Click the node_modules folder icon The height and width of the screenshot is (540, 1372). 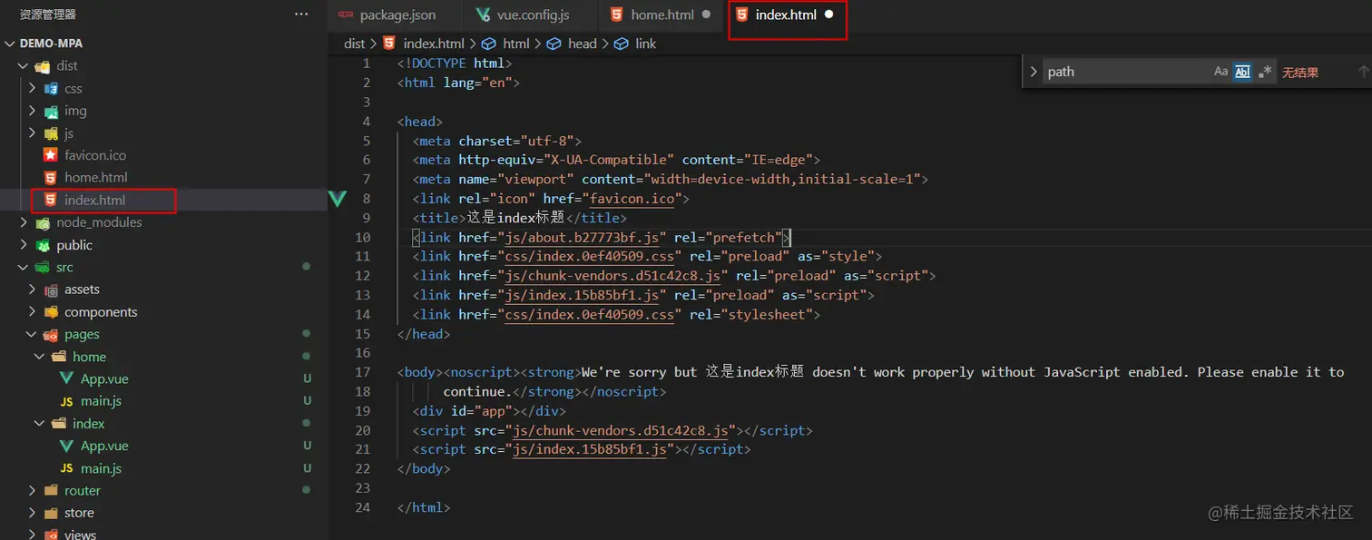42,222
